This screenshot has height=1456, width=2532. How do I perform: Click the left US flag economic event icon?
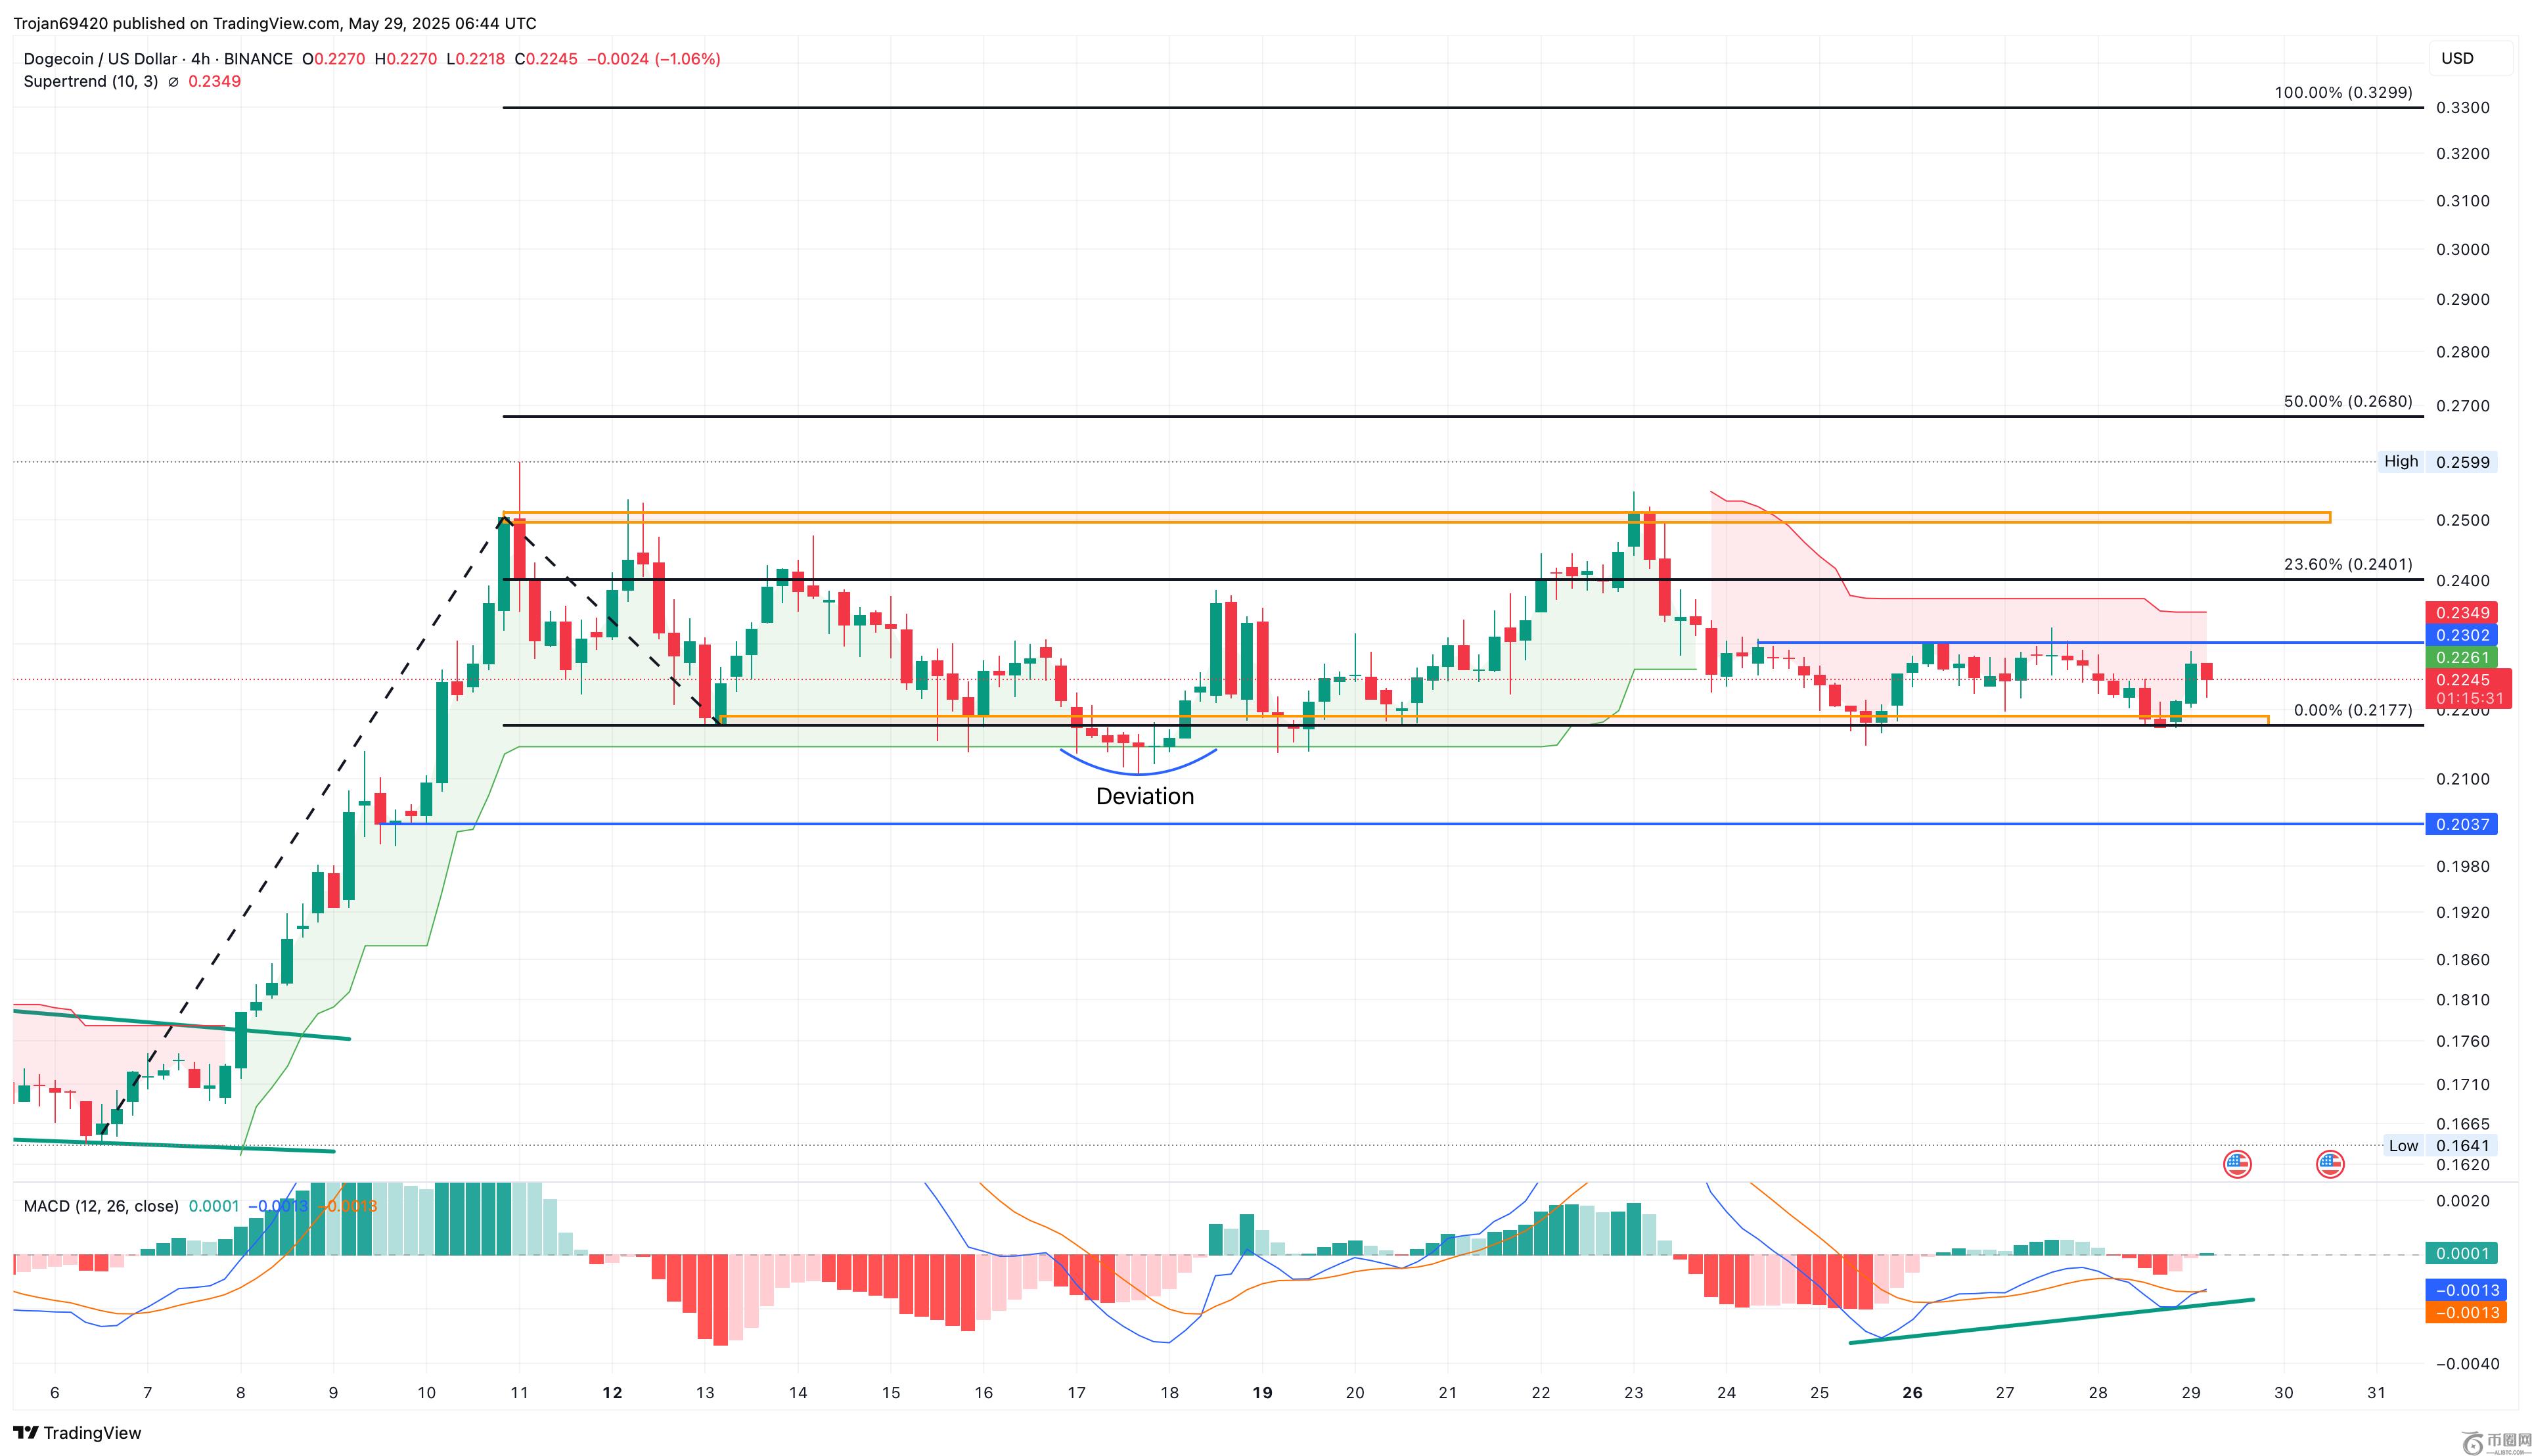coord(2237,1164)
